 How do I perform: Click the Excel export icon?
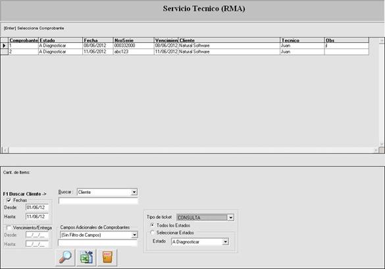86,257
